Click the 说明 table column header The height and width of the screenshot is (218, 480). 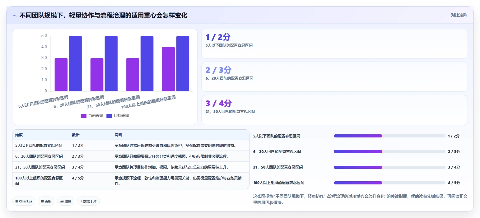tap(118, 135)
